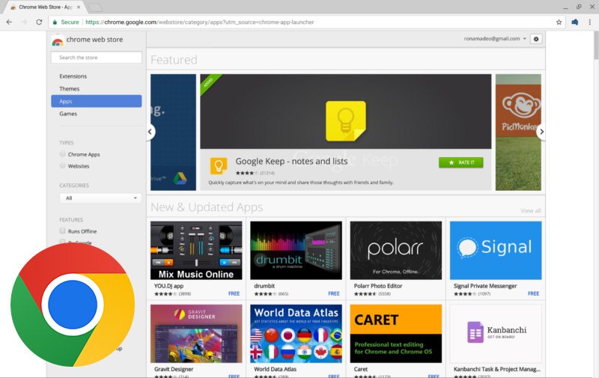
Task: Select the Chrome Apps radio button
Action: click(63, 154)
